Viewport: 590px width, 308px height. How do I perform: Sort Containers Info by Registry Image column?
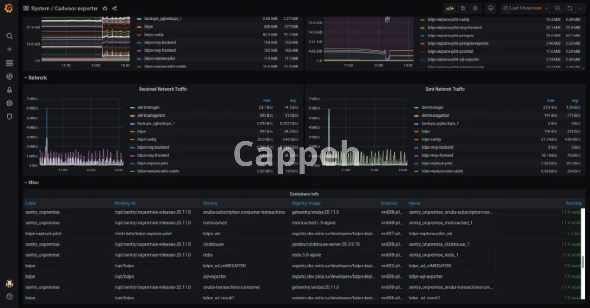coord(306,203)
